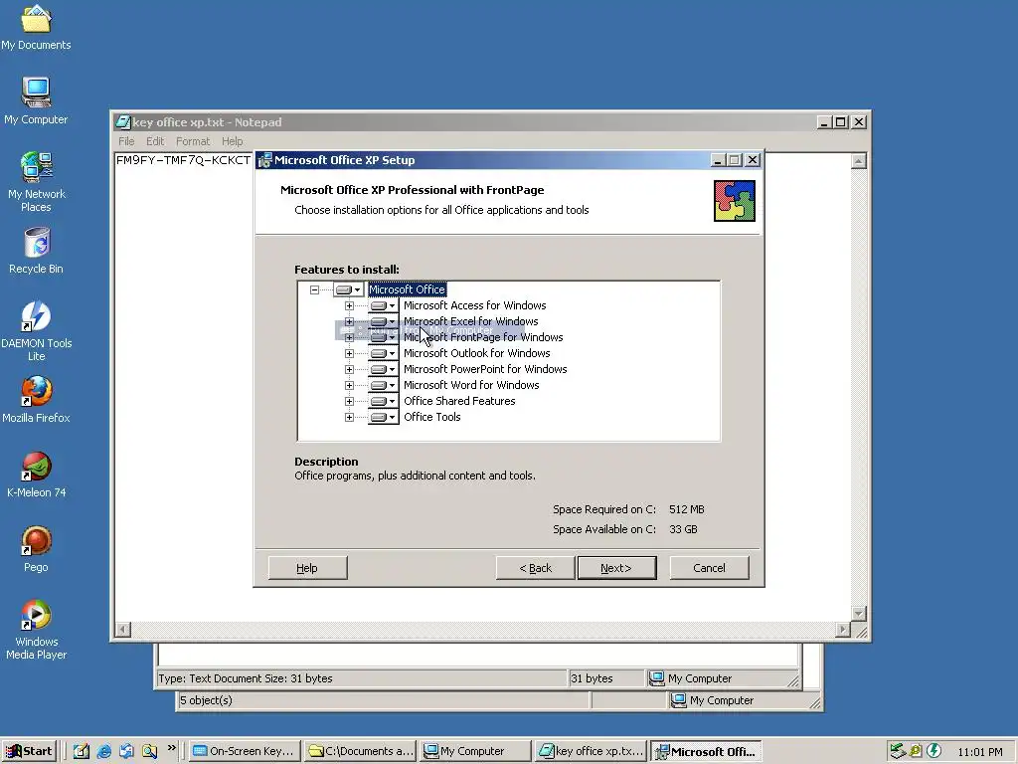
Task: Click Notepad horizontal scrollbar right arrow
Action: coord(843,630)
